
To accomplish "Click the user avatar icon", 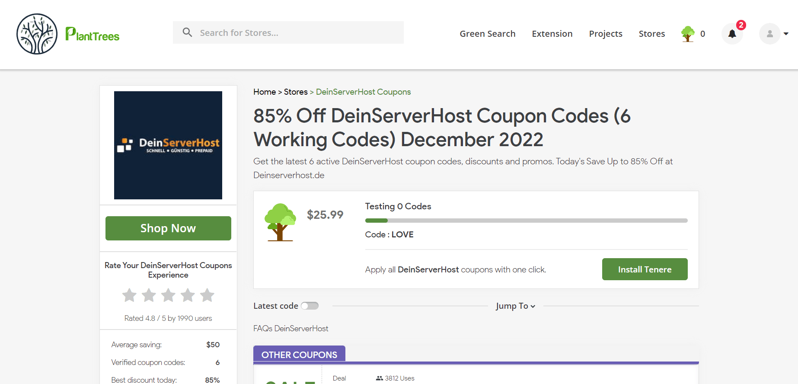I will (769, 34).
